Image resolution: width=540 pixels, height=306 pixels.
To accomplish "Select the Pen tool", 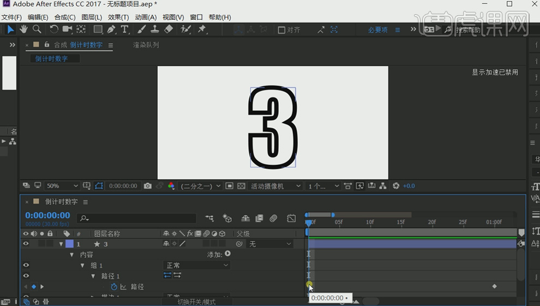I will 111,29.
